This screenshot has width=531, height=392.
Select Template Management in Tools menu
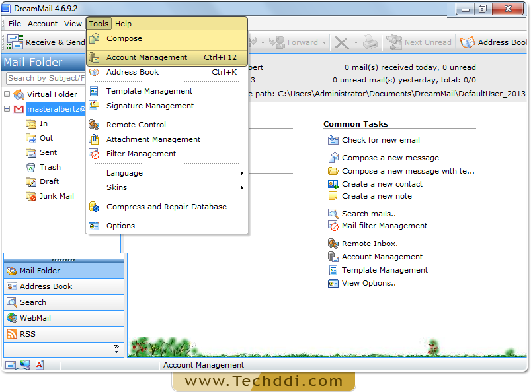click(167, 91)
